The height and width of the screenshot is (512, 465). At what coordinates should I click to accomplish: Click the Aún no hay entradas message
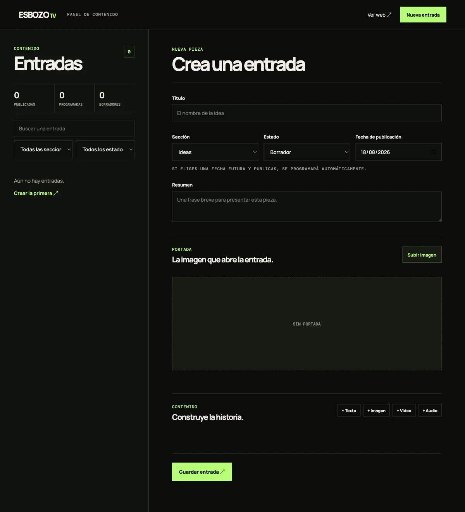point(39,181)
